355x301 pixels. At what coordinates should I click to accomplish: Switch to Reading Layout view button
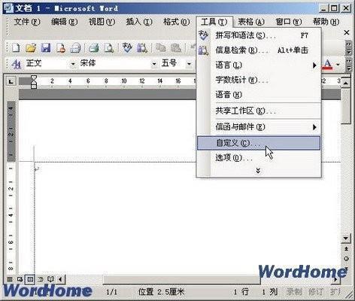point(50,279)
